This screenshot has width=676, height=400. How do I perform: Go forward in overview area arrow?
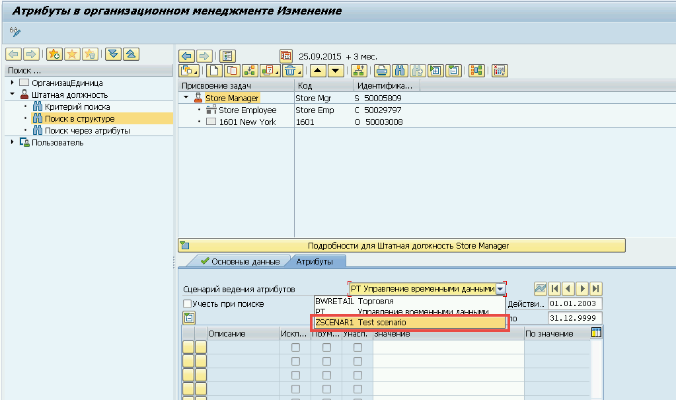(204, 56)
